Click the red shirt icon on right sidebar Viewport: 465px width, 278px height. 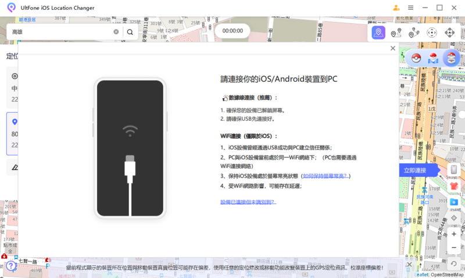coord(454,186)
